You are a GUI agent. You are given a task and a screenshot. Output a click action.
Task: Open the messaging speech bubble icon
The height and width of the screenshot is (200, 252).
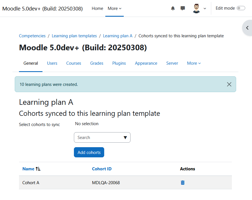(x=183, y=8)
